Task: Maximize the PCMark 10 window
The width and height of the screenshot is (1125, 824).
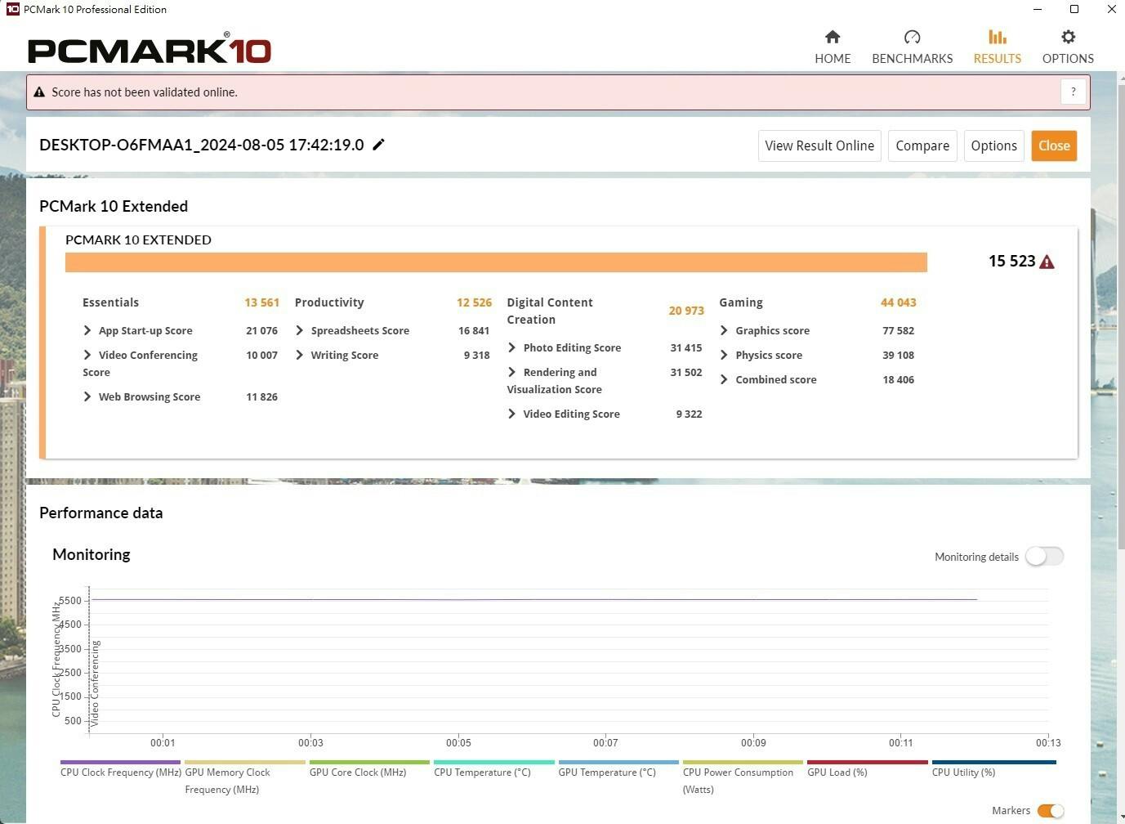Action: (1074, 9)
